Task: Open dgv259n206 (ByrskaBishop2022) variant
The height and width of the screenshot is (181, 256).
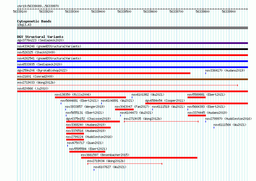Action: pyautogui.click(x=42, y=70)
